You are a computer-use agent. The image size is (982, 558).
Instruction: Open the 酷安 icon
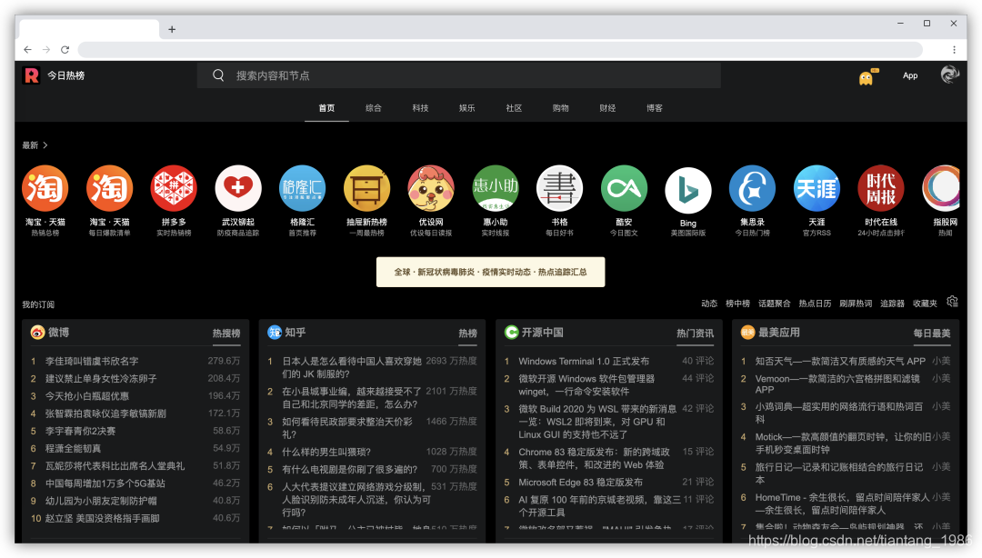pos(625,188)
